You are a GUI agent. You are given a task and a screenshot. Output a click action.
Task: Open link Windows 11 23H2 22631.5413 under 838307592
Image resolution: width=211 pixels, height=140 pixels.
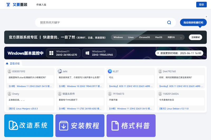(x=30, y=86)
